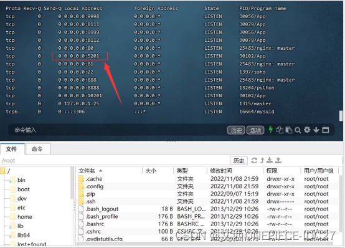Click "0.0.0.0:8888" in the terminal output
This screenshot has width=345, height=248.
pyautogui.click(x=82, y=88)
